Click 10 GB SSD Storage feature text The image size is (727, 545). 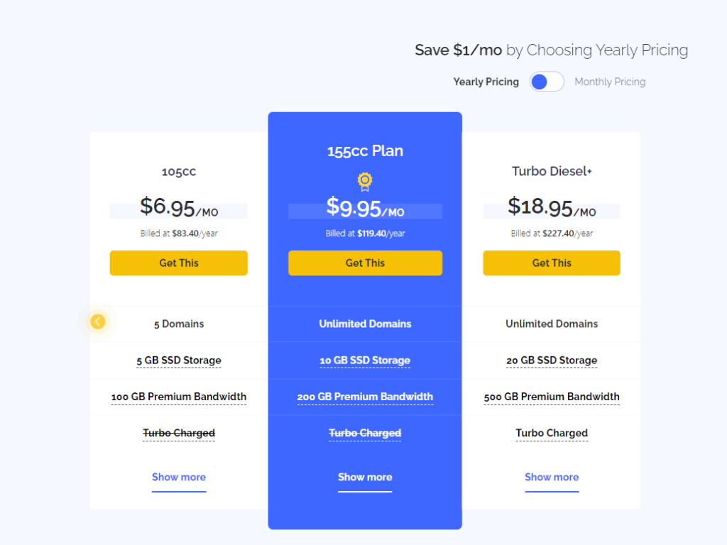point(365,360)
